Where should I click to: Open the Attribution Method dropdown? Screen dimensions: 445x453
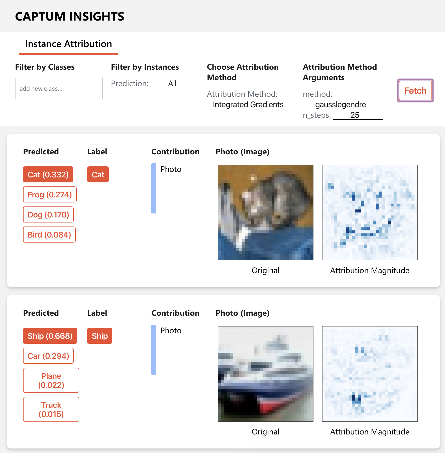coord(248,104)
